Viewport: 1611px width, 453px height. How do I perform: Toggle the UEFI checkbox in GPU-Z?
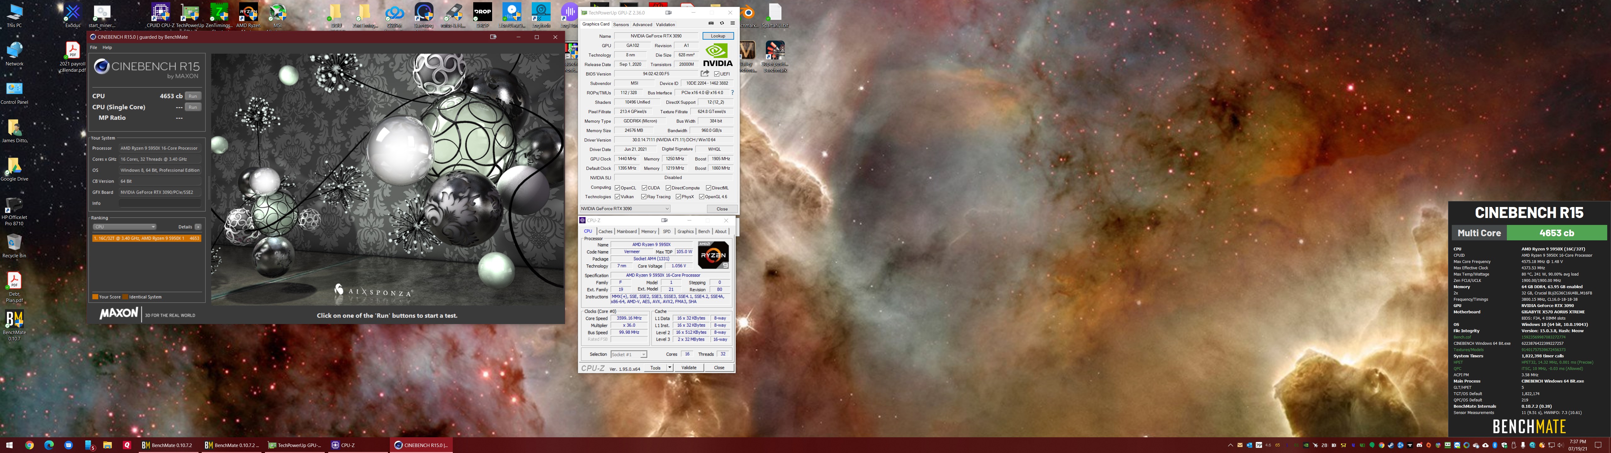pos(717,74)
